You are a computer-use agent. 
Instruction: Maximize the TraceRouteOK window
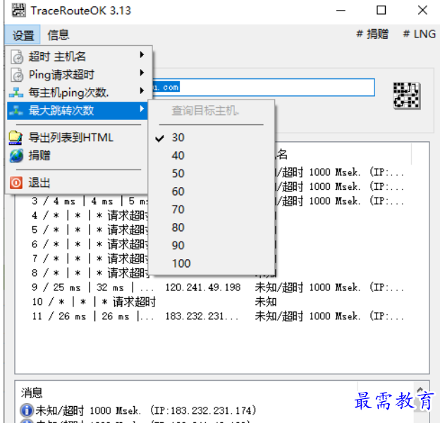click(381, 11)
